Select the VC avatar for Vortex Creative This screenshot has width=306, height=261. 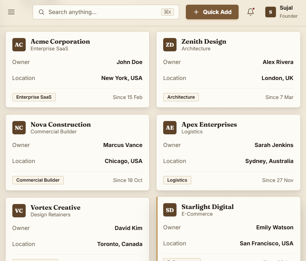[19, 211]
